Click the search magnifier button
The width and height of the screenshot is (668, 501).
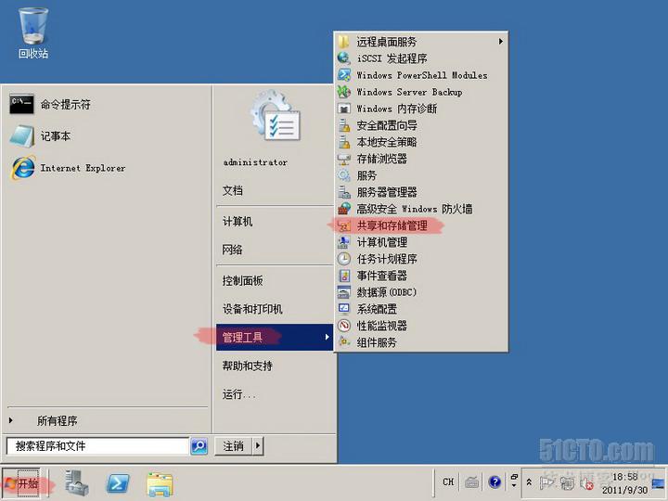pyautogui.click(x=199, y=446)
